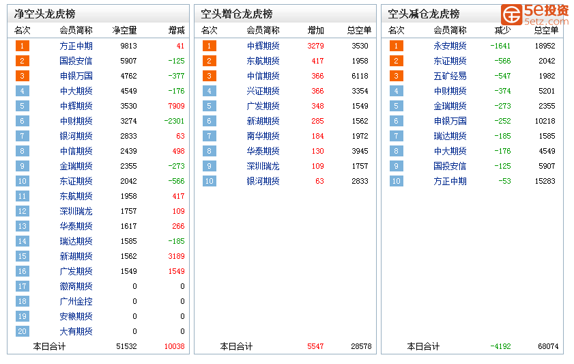Image resolution: width=574 pixels, height=364 pixels.
Task: Select the 五矿经易 member link
Action: (450, 76)
